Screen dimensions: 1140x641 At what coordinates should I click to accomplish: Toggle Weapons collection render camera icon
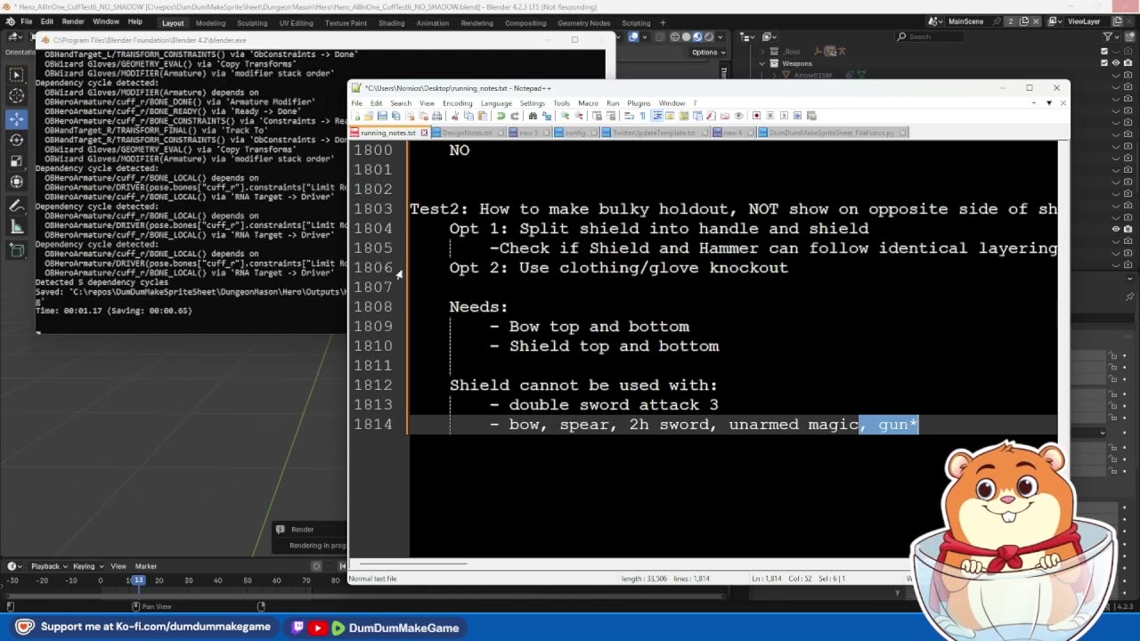point(1127,63)
